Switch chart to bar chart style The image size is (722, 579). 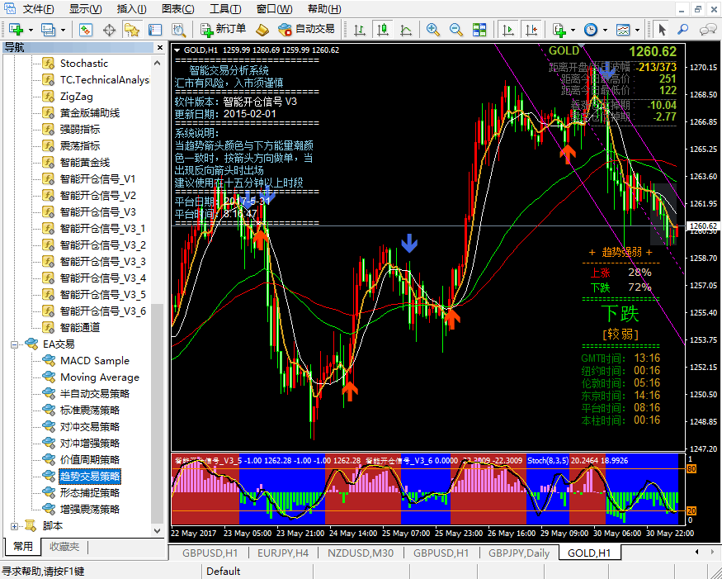(x=360, y=30)
